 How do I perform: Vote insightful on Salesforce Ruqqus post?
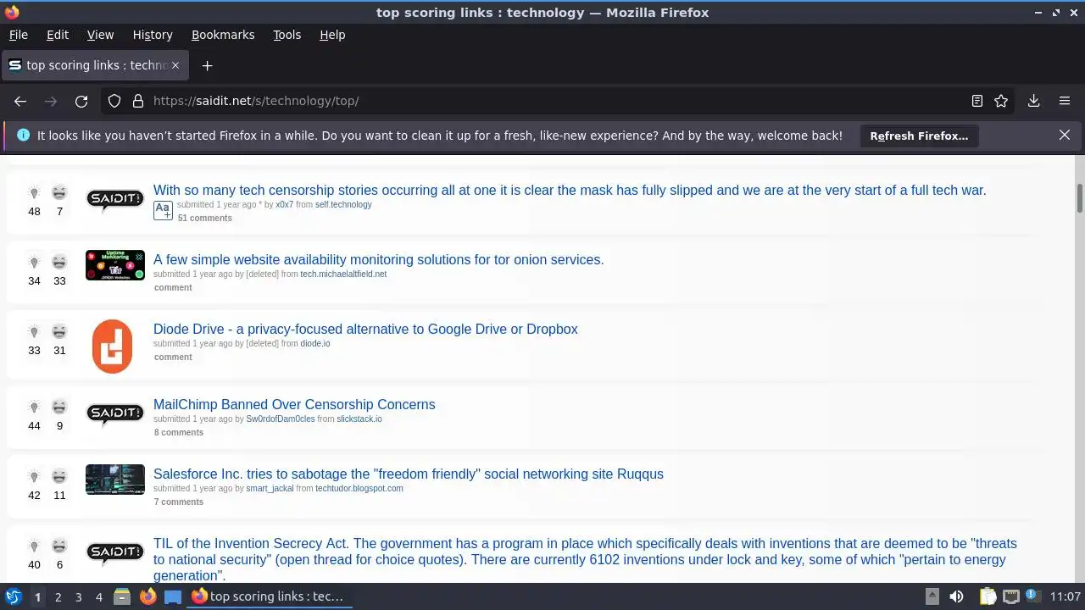click(34, 476)
